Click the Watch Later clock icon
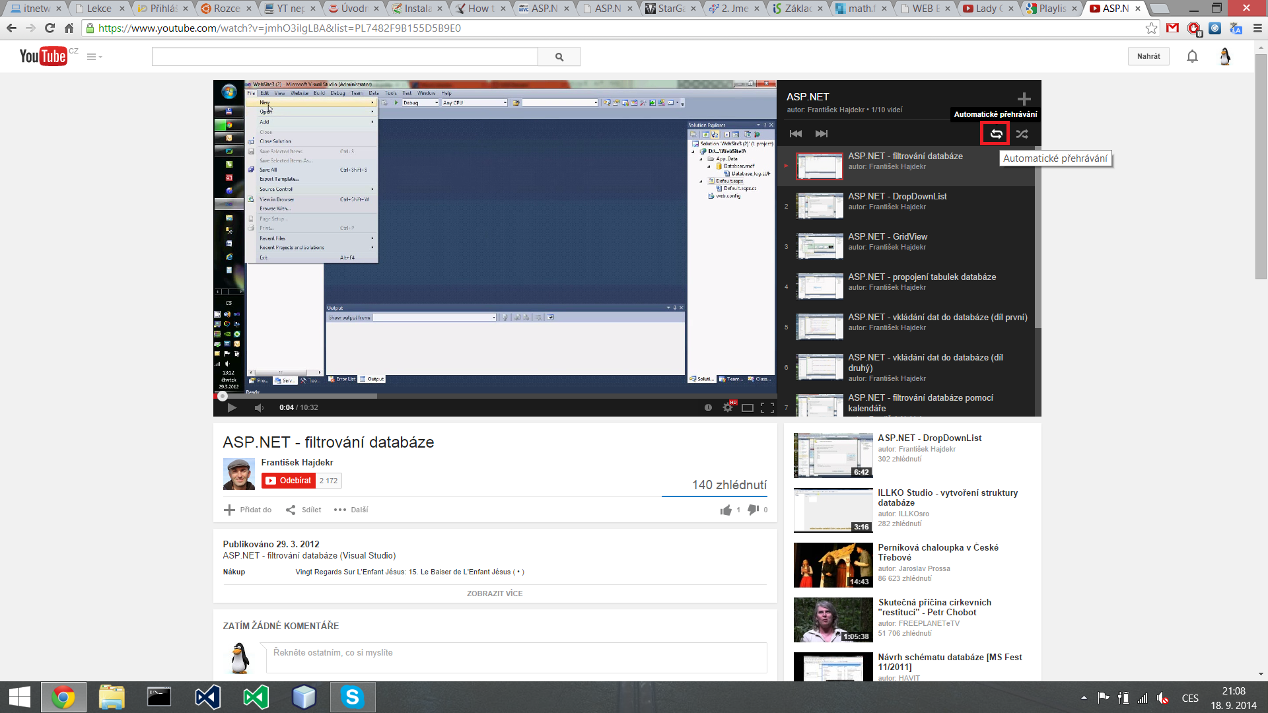The height and width of the screenshot is (713, 1268). [708, 408]
